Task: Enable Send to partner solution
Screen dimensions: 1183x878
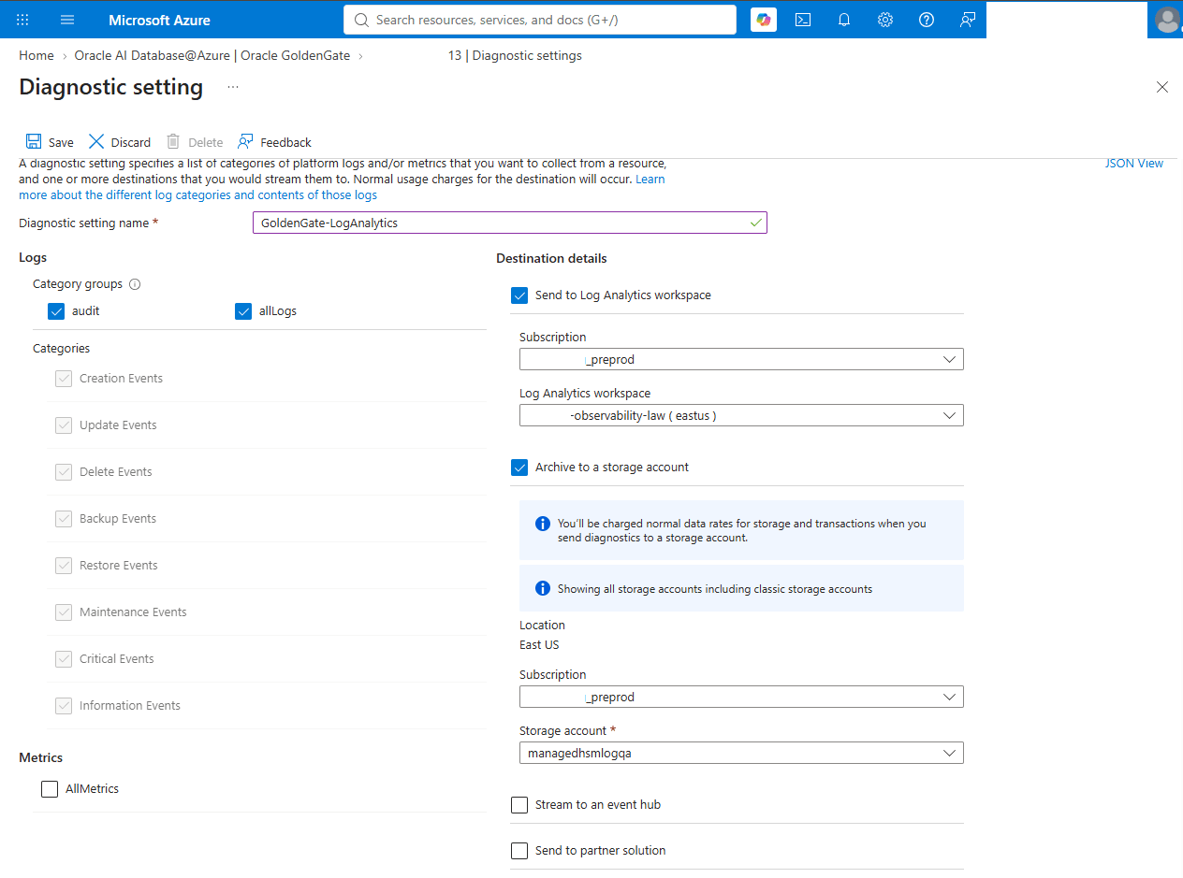Action: [x=519, y=851]
